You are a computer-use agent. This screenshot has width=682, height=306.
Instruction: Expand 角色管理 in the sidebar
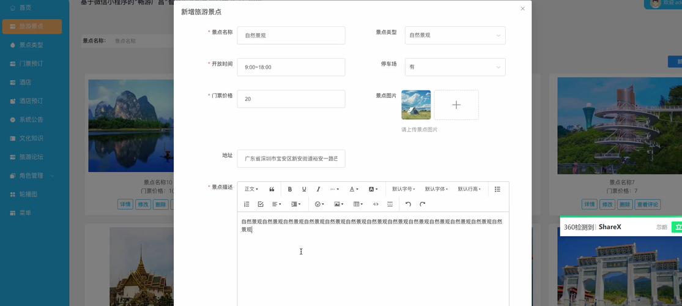[x=32, y=176]
